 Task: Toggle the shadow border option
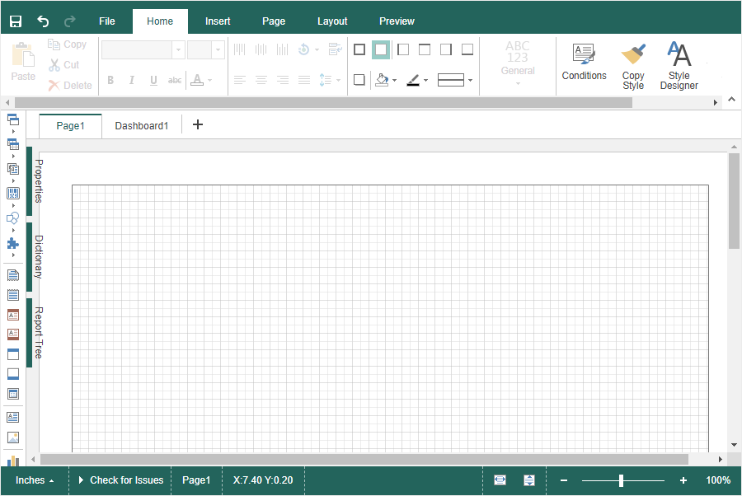[x=359, y=80]
